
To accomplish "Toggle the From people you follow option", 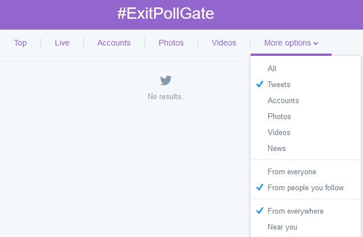I will click(x=305, y=187).
